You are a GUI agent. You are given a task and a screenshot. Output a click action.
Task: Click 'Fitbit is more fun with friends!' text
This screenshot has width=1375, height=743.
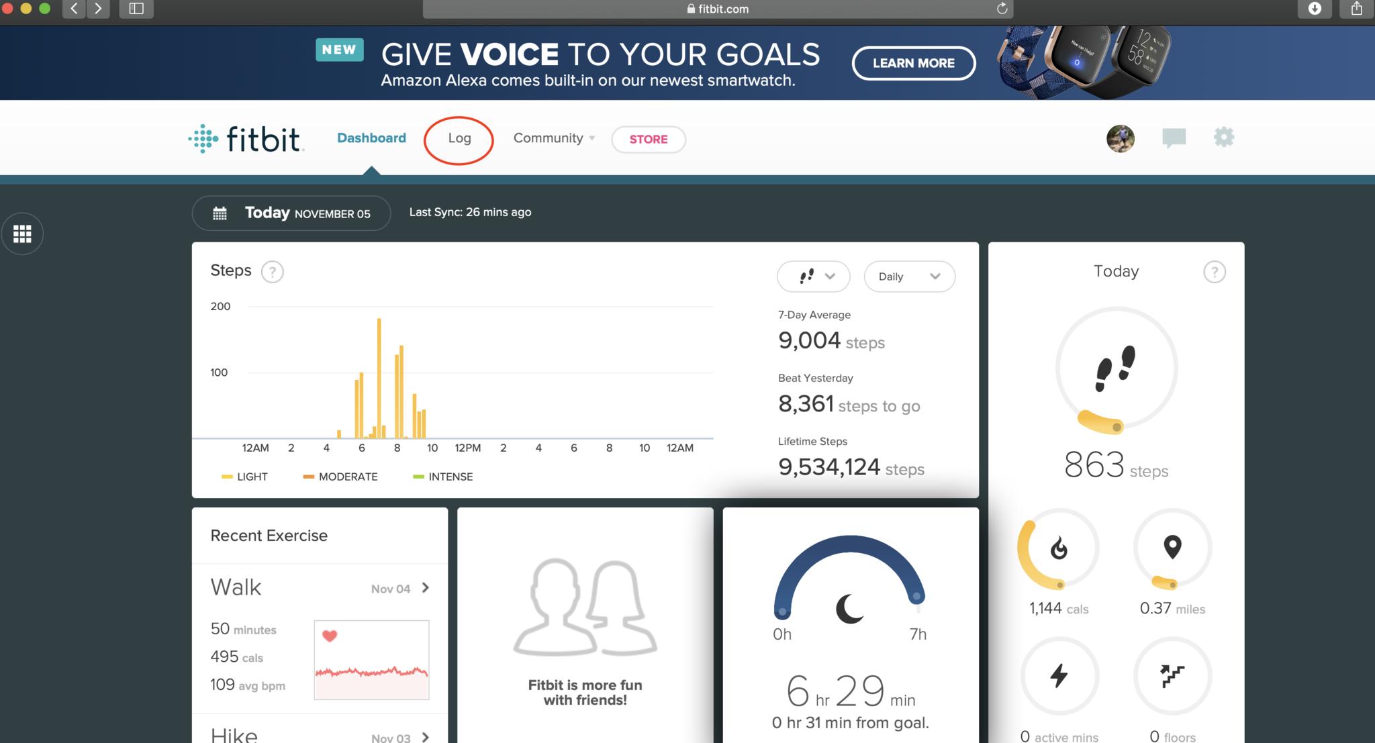585,693
